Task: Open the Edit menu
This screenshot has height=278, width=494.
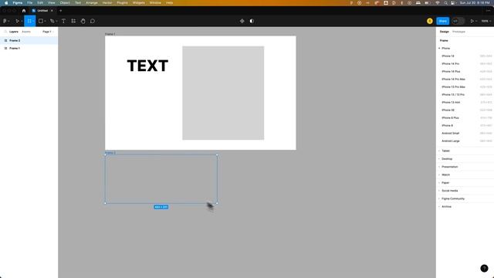Action: (40, 2)
